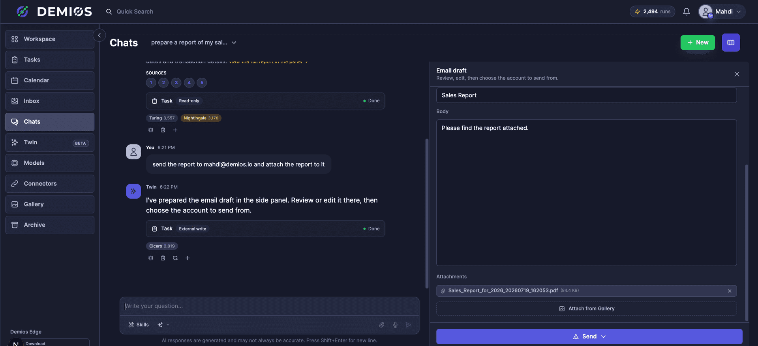Screen dimensions: 758x346
Task: Copy the first response below Turing chip
Action: tap(151, 130)
